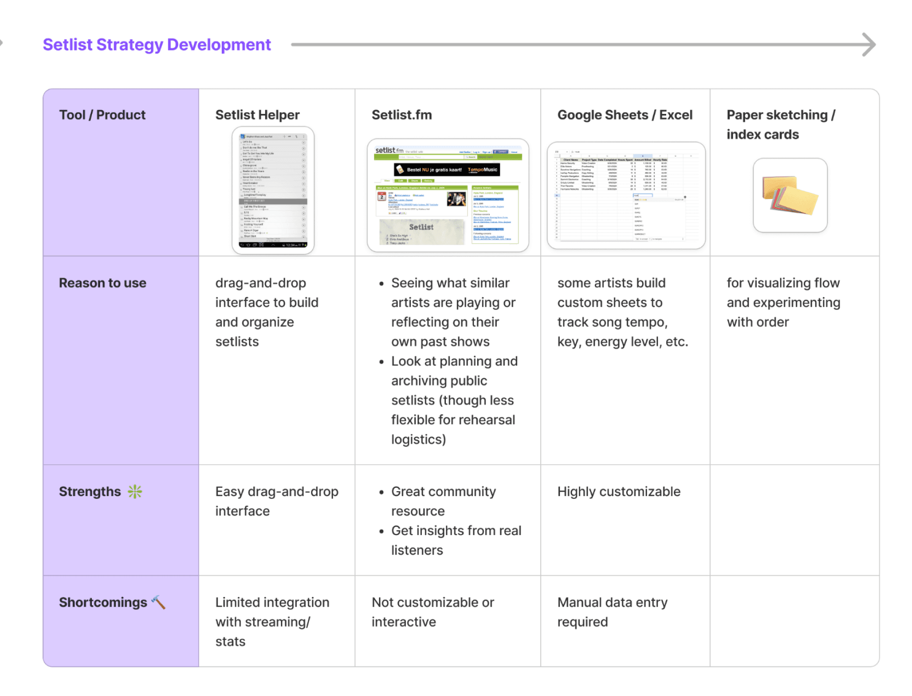Image resolution: width=912 pixels, height=696 pixels.
Task: Select the Not customizable or interactive text
Action: (x=432, y=612)
